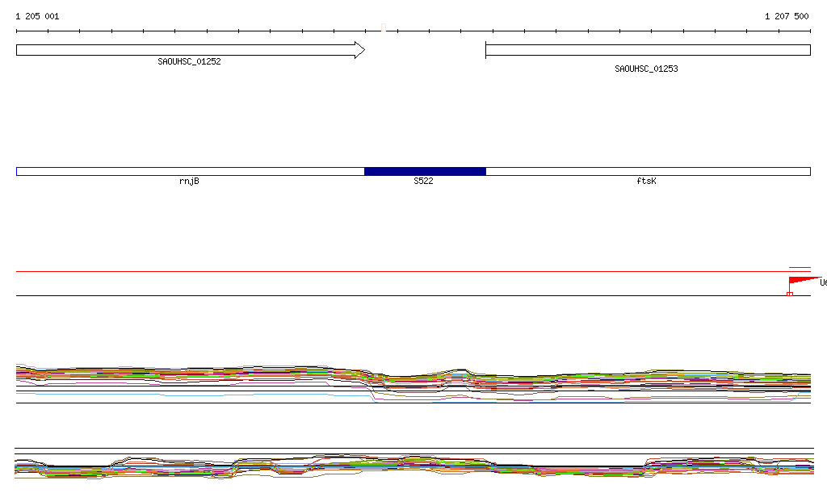Click the rnjB gene name label
Screen dimensions: 827x493
pyautogui.click(x=189, y=182)
